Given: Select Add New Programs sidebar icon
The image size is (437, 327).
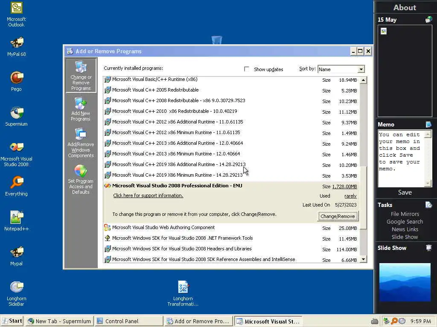Looking at the screenshot, I should coord(81,109).
